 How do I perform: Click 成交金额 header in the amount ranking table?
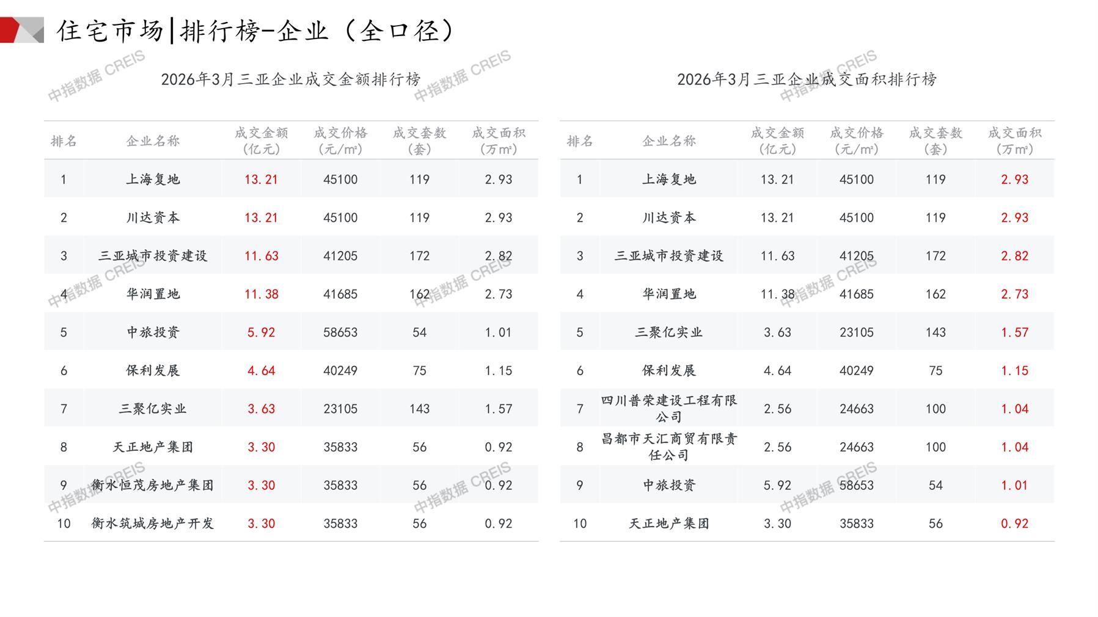pos(261,141)
